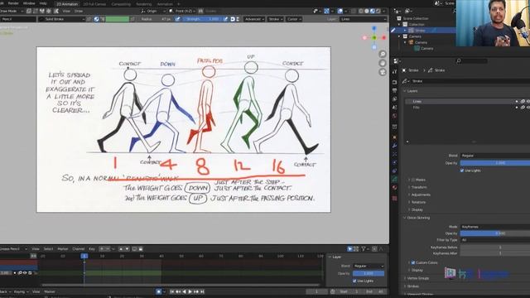
Task: Open the viewport View menu
Action: click(x=66, y=11)
